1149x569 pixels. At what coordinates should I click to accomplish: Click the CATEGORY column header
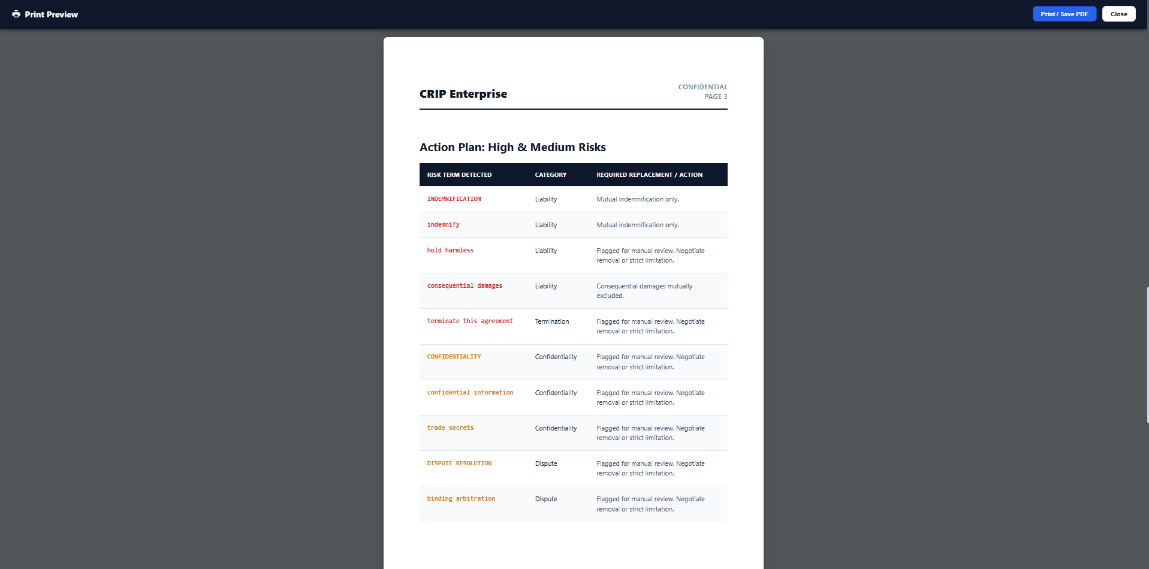(x=550, y=174)
